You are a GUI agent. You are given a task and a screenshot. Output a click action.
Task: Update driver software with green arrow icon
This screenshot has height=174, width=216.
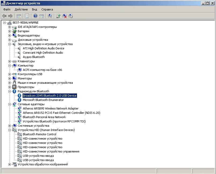point(58,16)
